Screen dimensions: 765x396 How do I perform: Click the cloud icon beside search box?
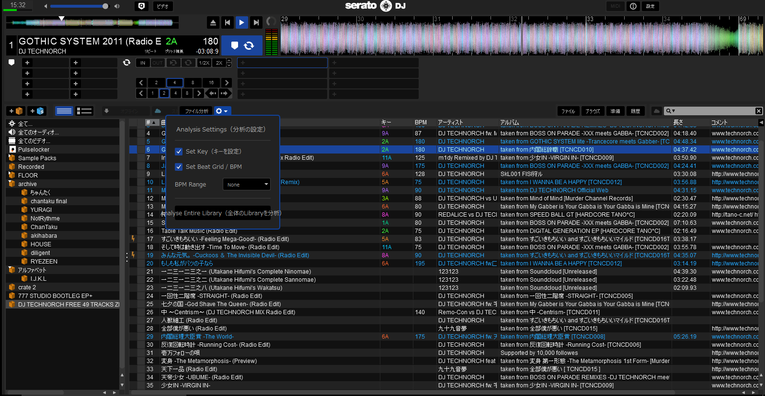tap(657, 111)
